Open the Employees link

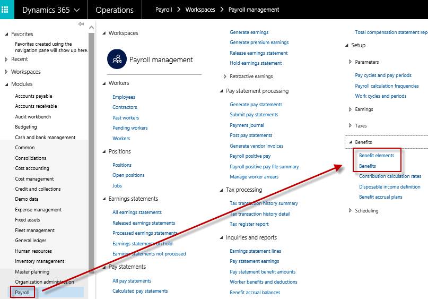coord(124,97)
